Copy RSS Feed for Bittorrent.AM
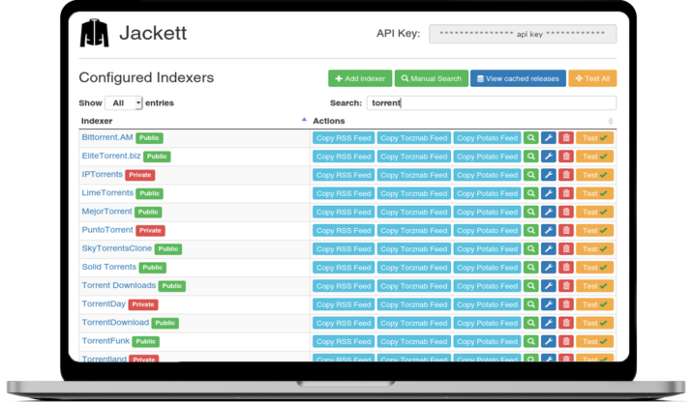 [344, 138]
